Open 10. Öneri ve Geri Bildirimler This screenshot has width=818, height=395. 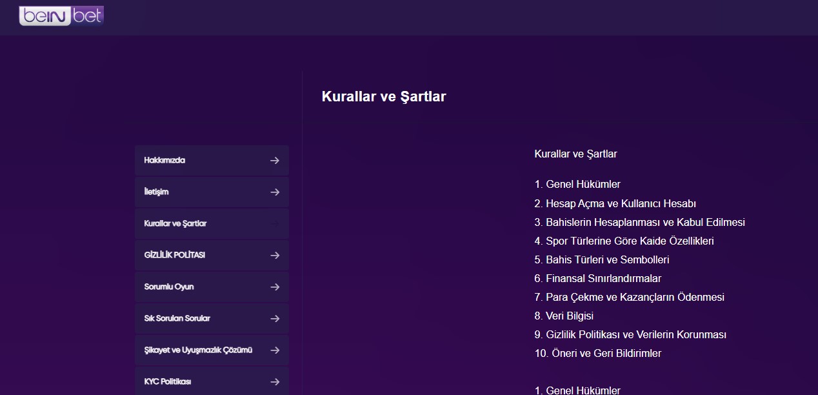coord(598,353)
